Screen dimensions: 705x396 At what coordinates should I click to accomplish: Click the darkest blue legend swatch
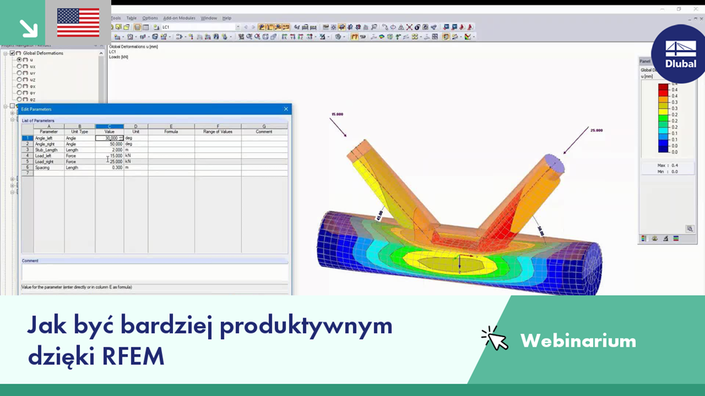[663, 149]
